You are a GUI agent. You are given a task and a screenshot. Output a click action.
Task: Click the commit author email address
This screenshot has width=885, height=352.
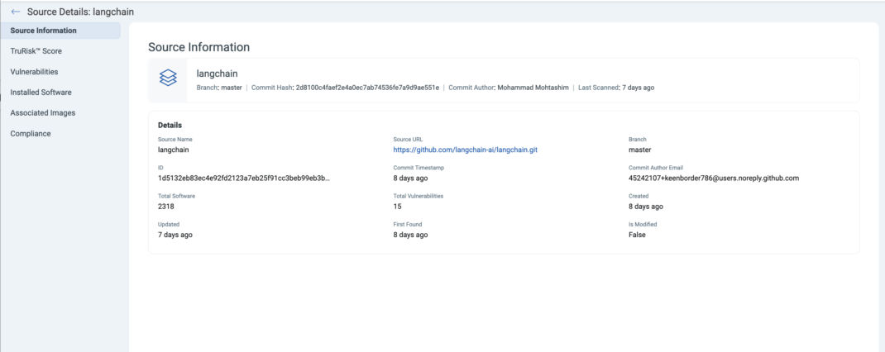(714, 178)
